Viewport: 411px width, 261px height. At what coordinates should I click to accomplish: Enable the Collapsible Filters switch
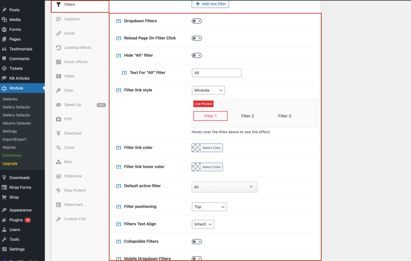pos(197,241)
